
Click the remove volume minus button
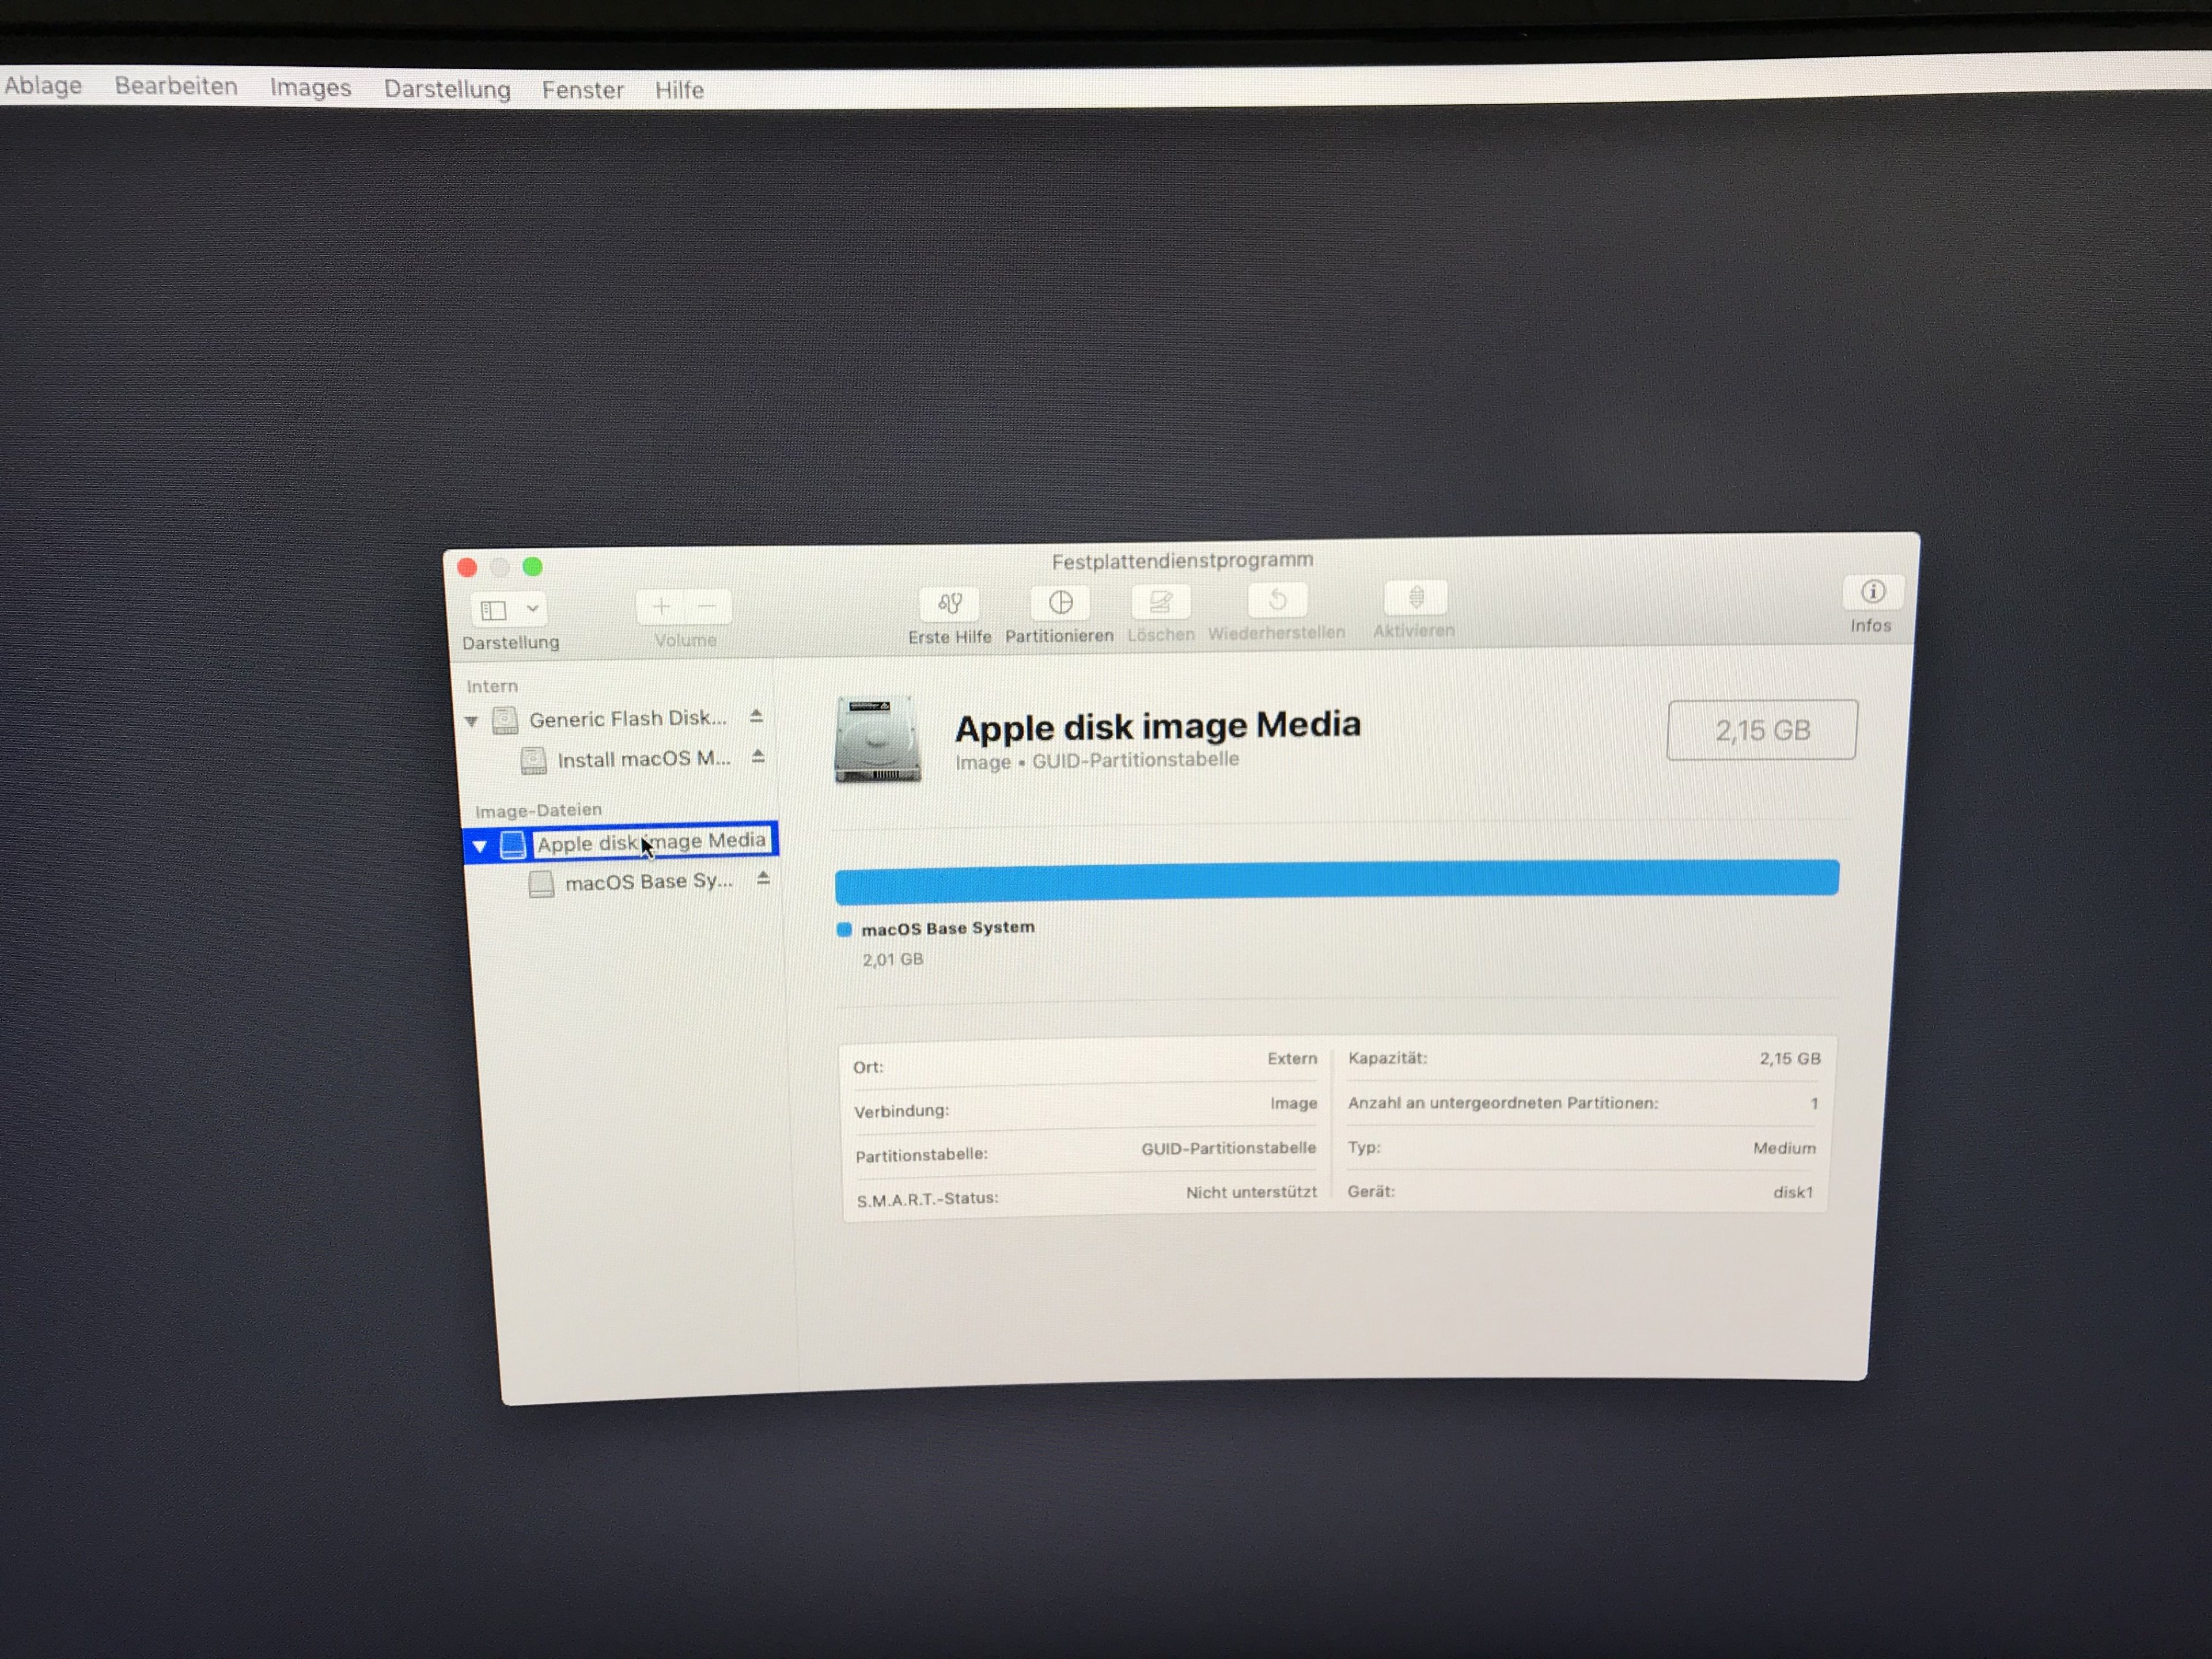click(707, 606)
